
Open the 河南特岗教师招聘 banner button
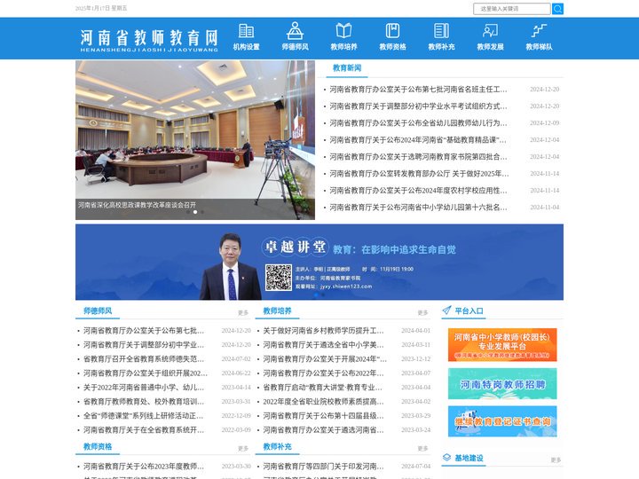pos(502,384)
